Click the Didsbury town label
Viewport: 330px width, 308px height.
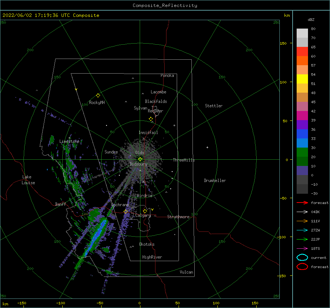tap(139, 164)
